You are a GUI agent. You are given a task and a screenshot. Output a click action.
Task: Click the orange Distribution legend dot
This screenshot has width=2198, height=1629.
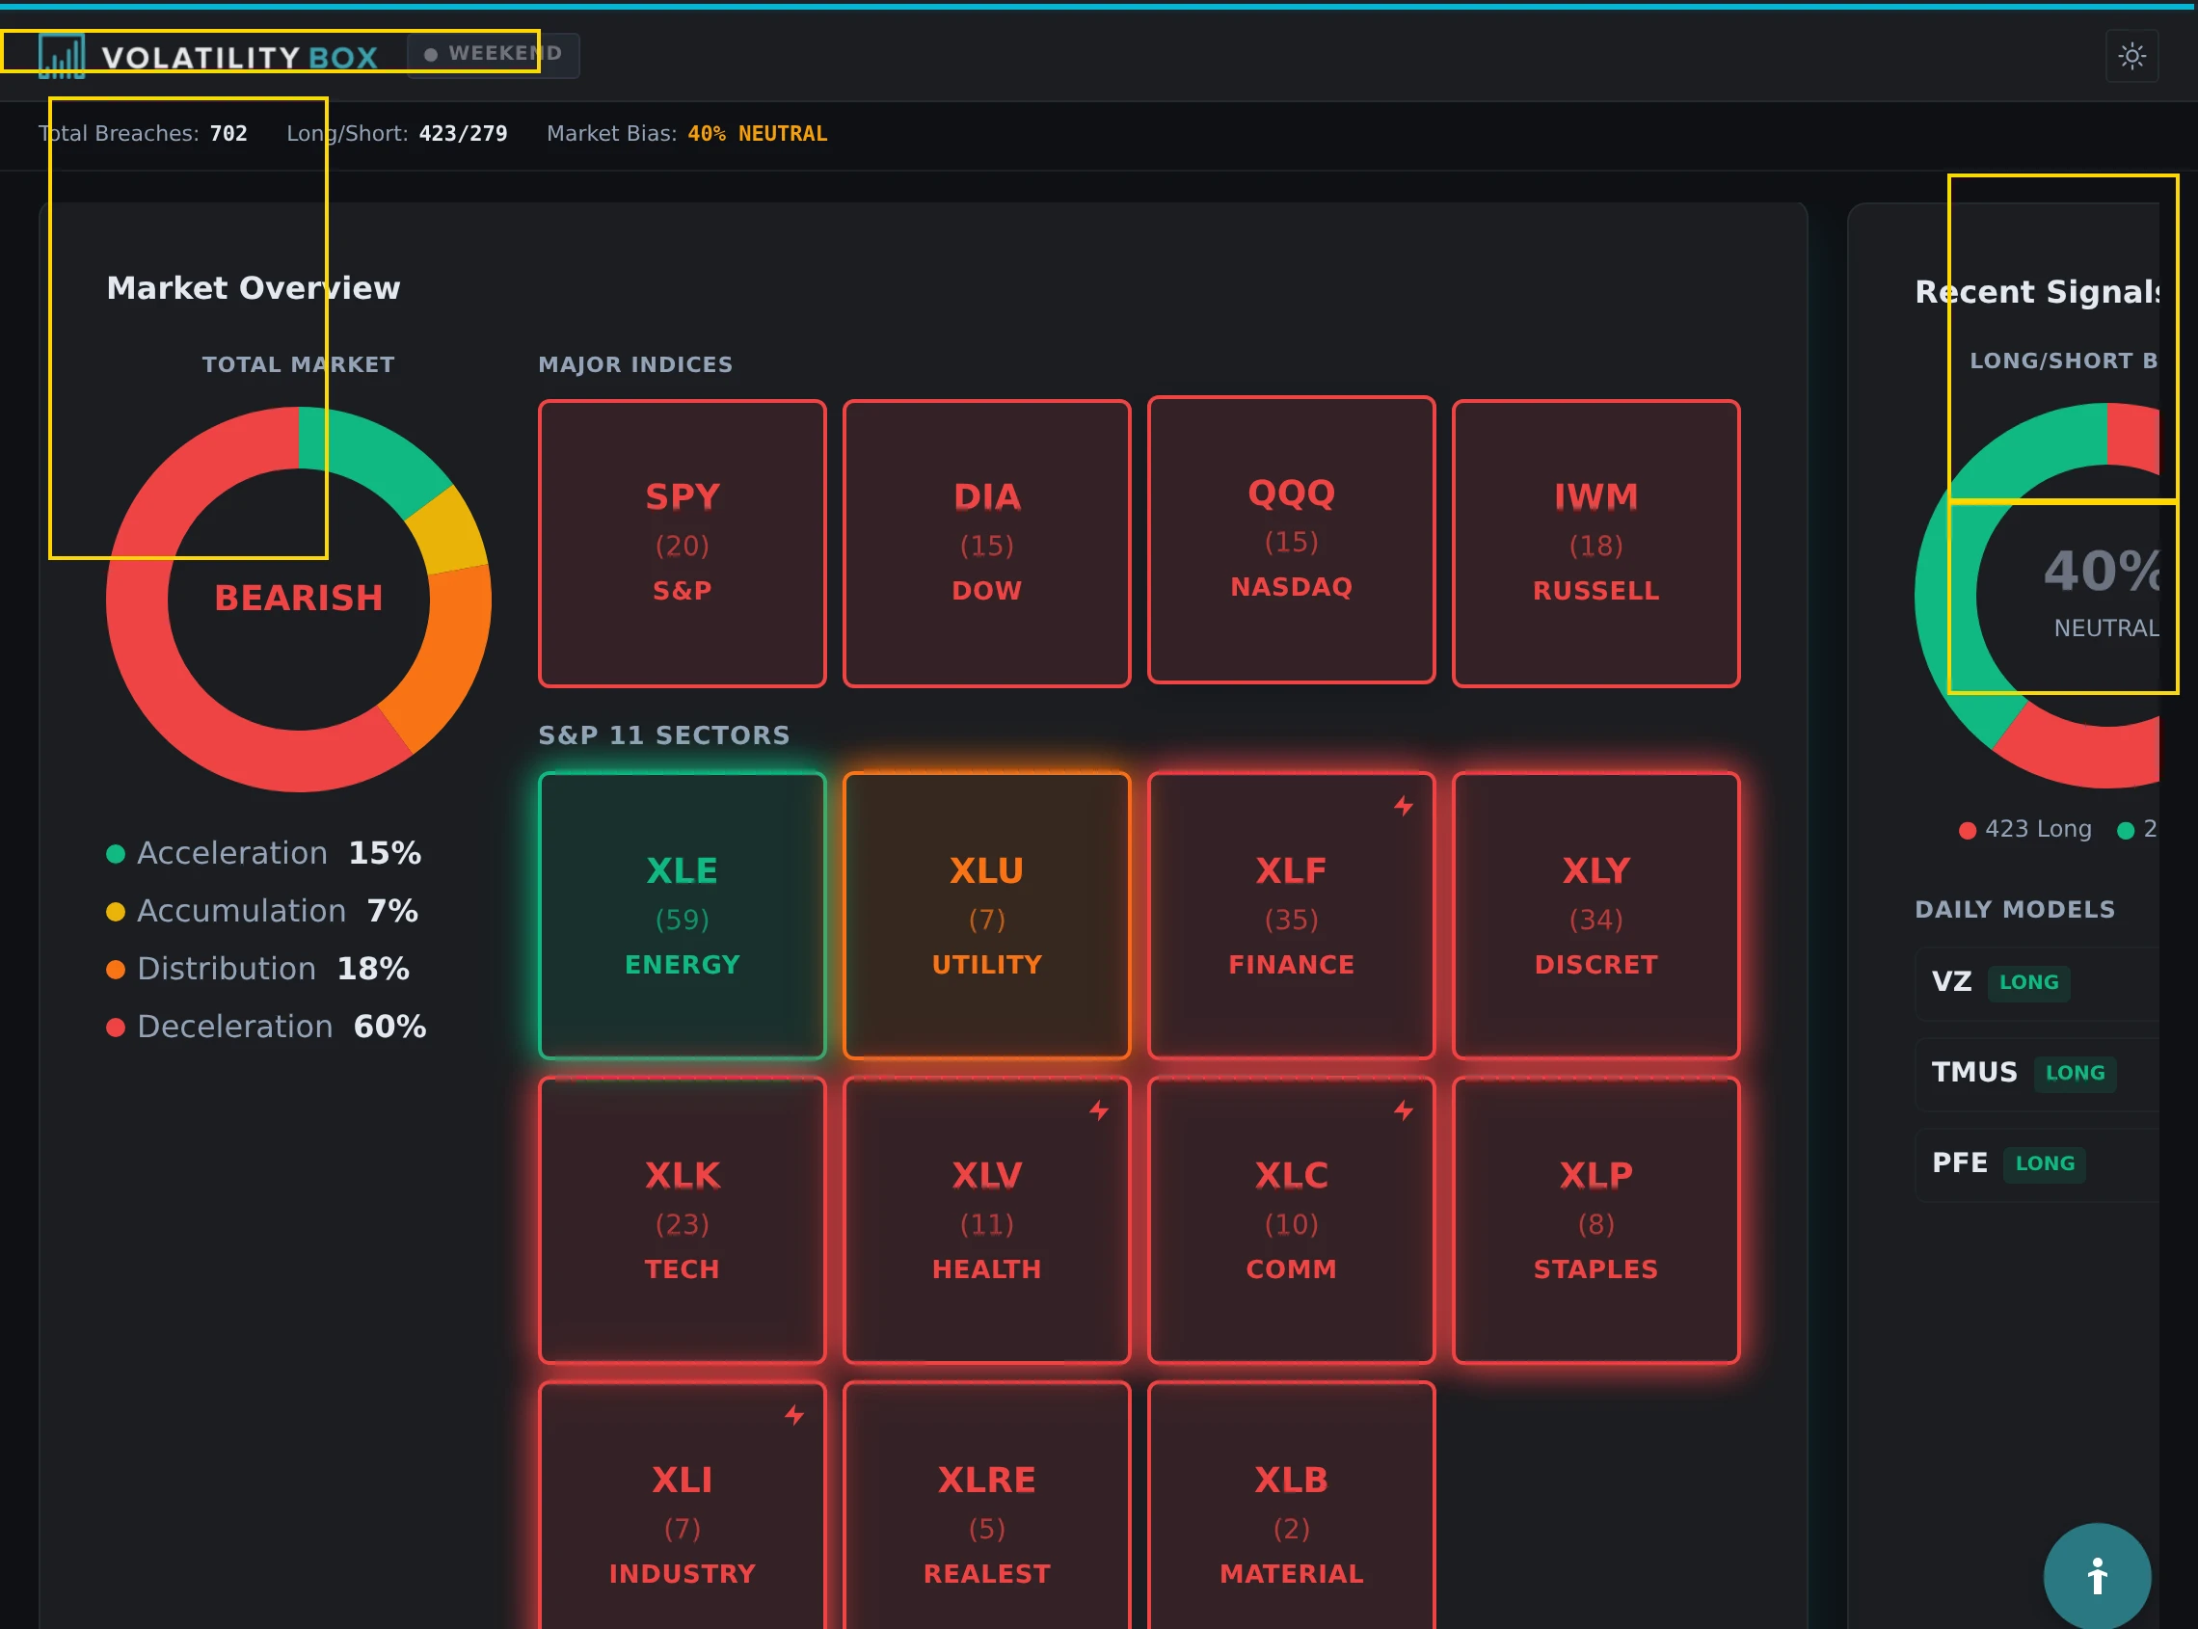(116, 971)
